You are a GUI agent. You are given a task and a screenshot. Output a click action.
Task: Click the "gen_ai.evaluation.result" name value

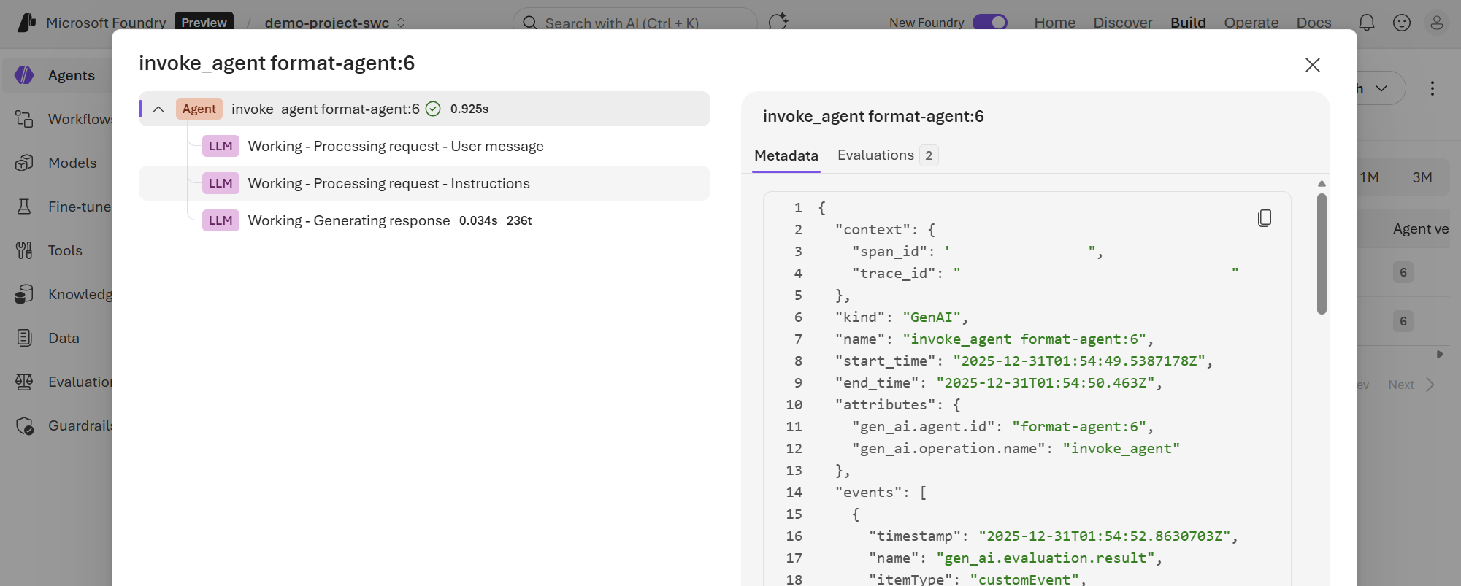pyautogui.click(x=1045, y=558)
